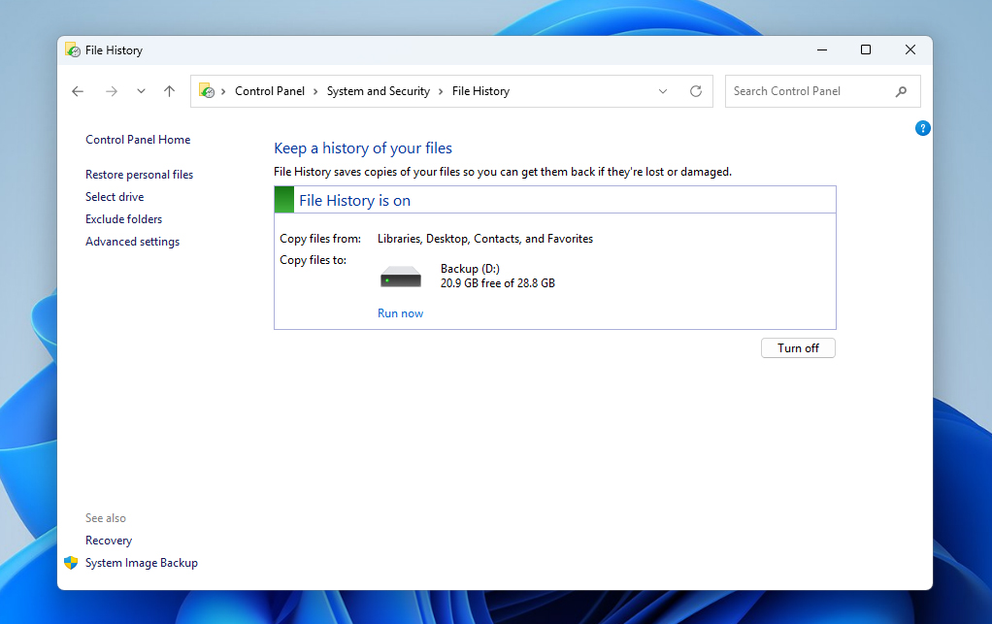The width and height of the screenshot is (992, 624).
Task: Click the File History icon in address bar
Action: (x=208, y=90)
